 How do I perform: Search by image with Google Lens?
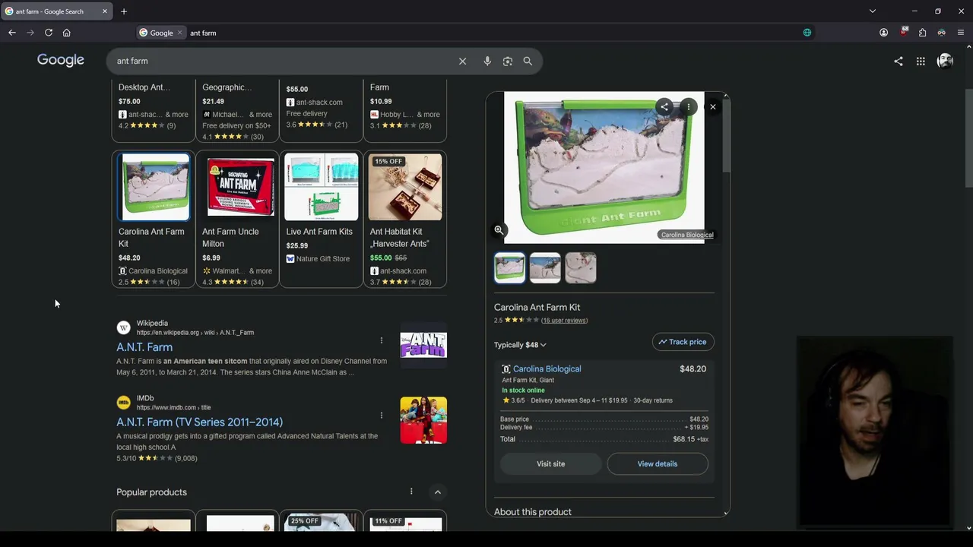pyautogui.click(x=508, y=61)
